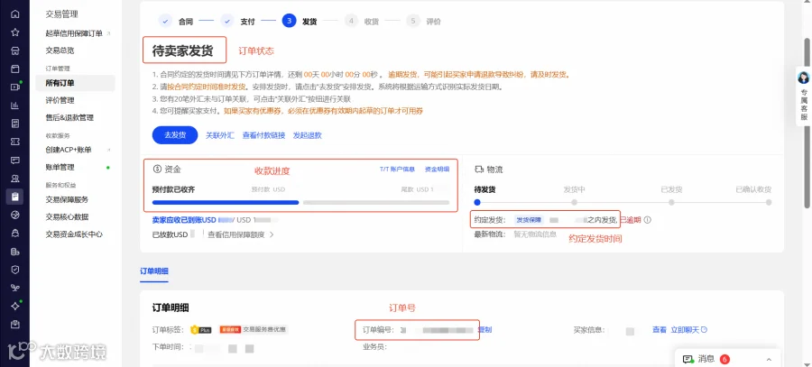Image resolution: width=812 pixels, height=367 pixels.
Task: Click the star favorites sidebar icon
Action: click(x=15, y=32)
